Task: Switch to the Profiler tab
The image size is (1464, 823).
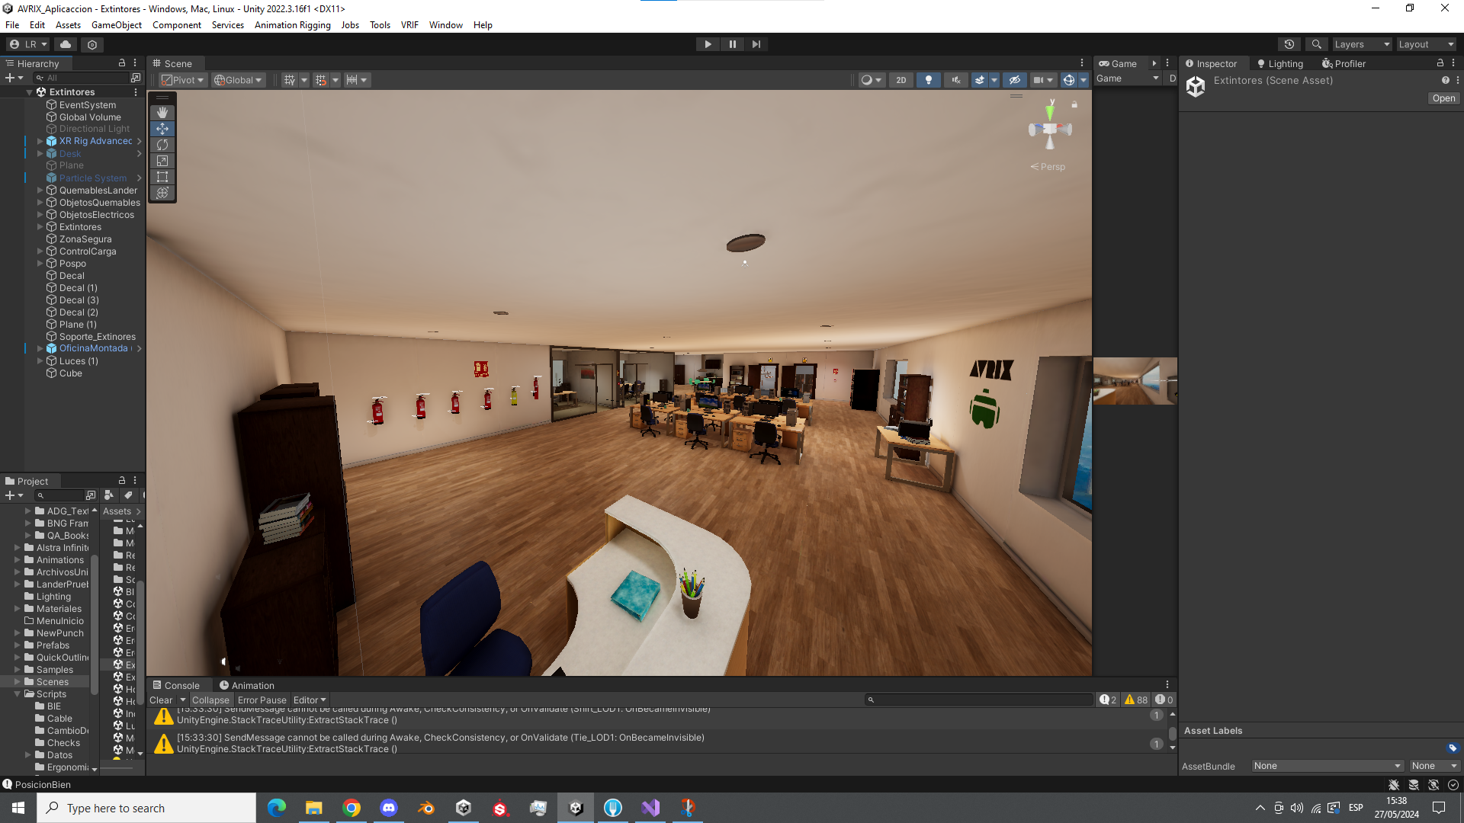Action: click(1344, 64)
